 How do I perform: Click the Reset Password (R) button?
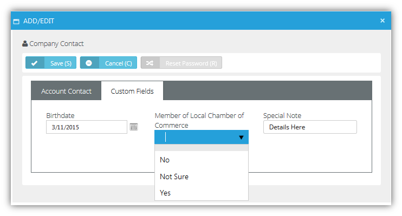[x=181, y=63]
